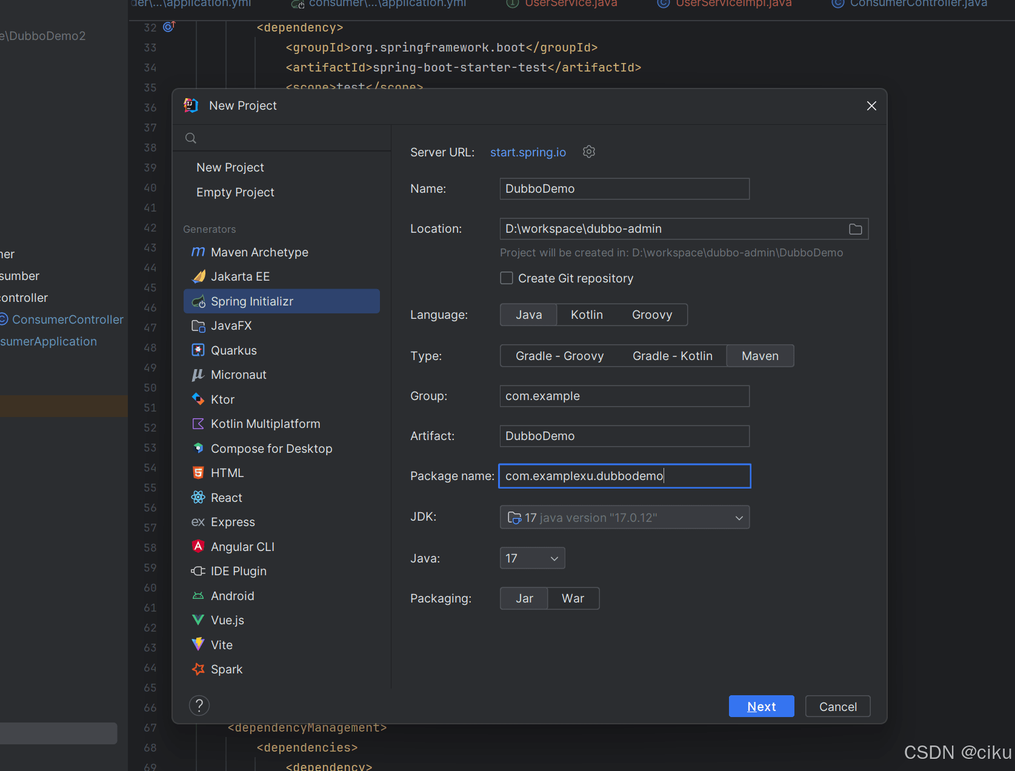Click the Express generator icon
Screen dimensions: 1015x771
click(198, 522)
